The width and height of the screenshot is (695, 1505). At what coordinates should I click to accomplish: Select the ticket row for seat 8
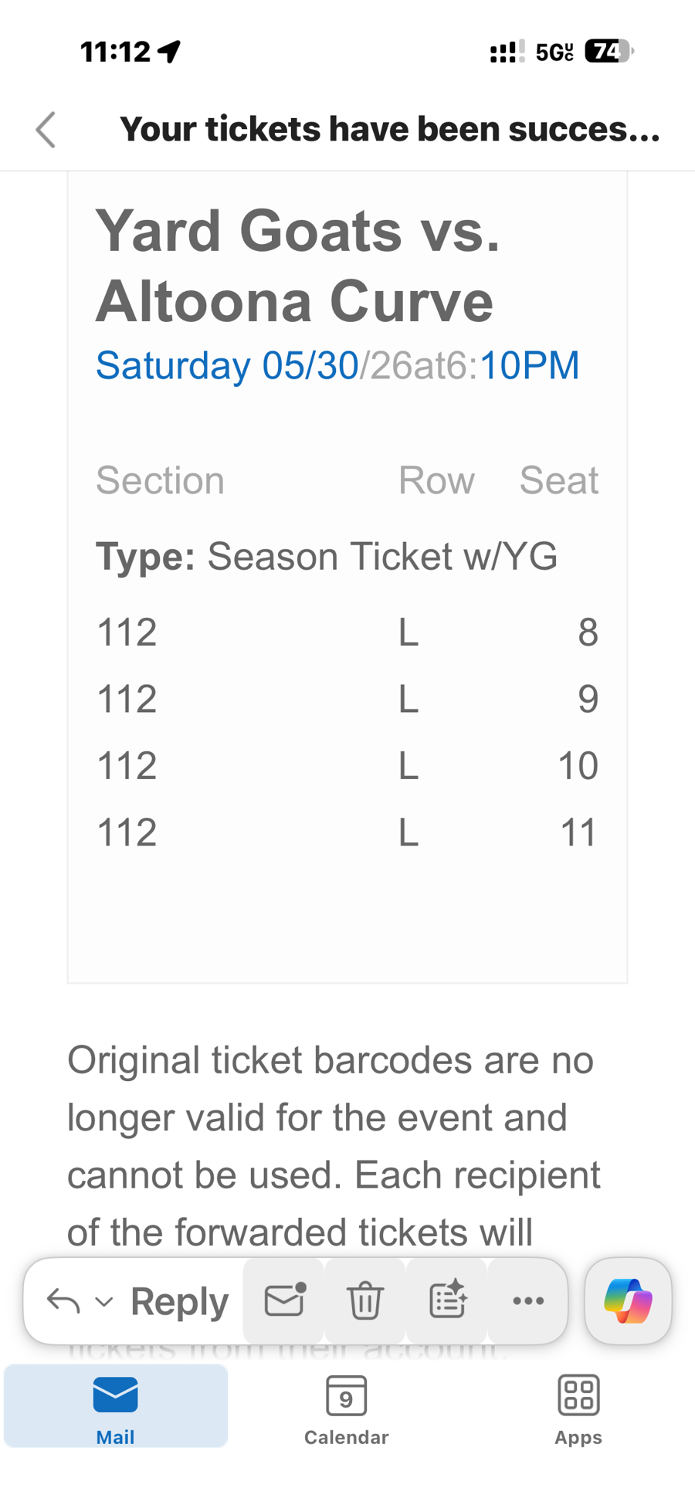[347, 632]
